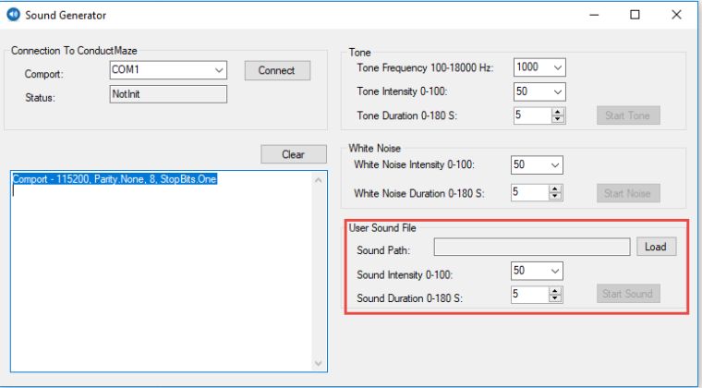
Task: Click the Sound Path text field
Action: pyautogui.click(x=532, y=247)
